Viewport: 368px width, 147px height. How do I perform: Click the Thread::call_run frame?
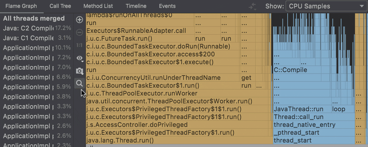(314, 117)
